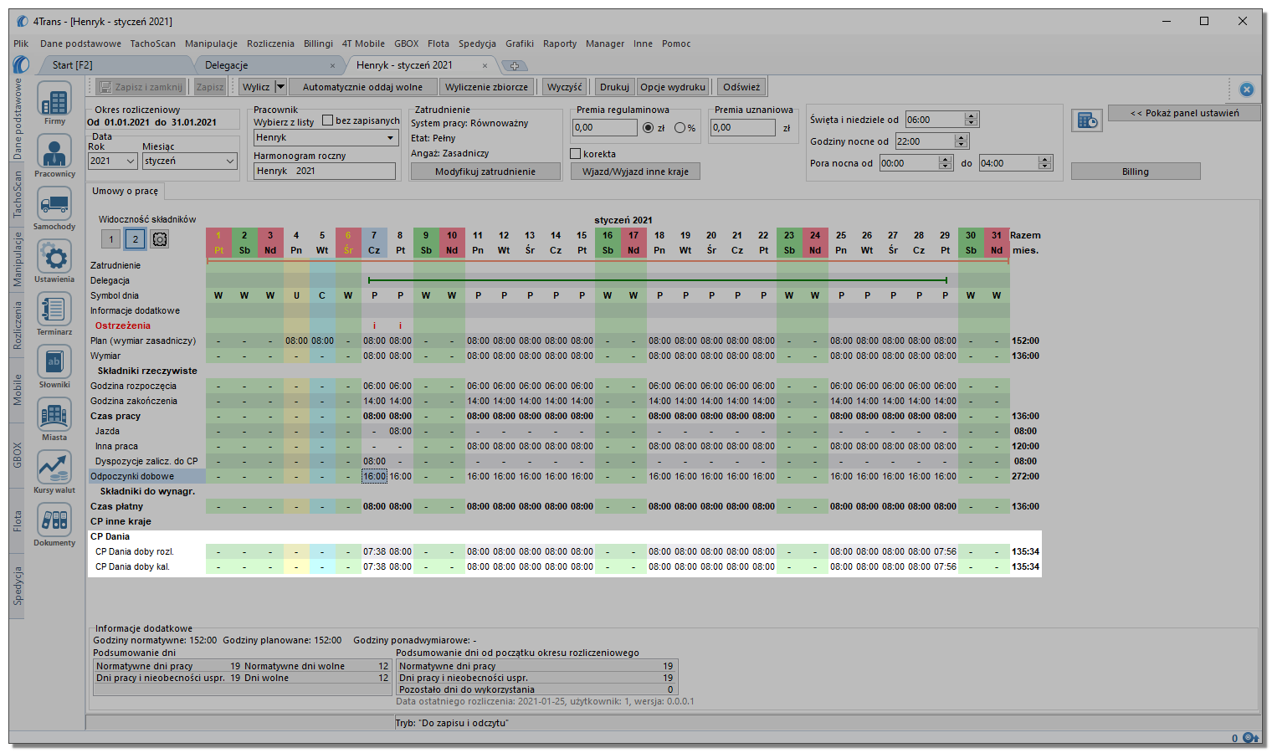The width and height of the screenshot is (1272, 753).
Task: Open Terminarz schedule icon
Action: pyautogui.click(x=54, y=310)
